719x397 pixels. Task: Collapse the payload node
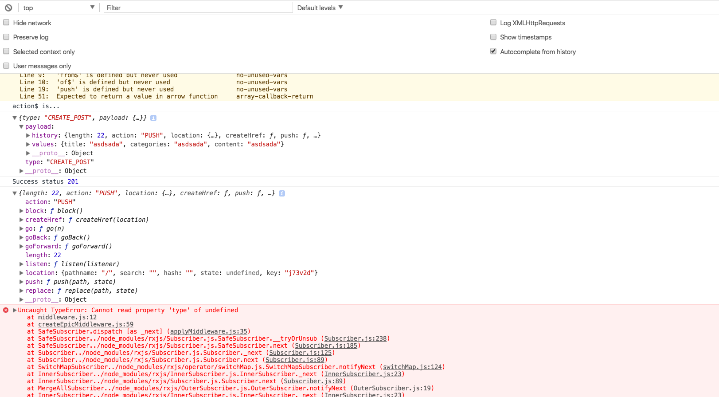pos(21,127)
